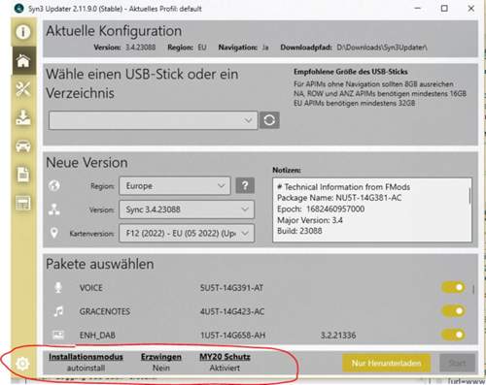Open the About info sidebar icon
The image size is (486, 385).
click(23, 32)
